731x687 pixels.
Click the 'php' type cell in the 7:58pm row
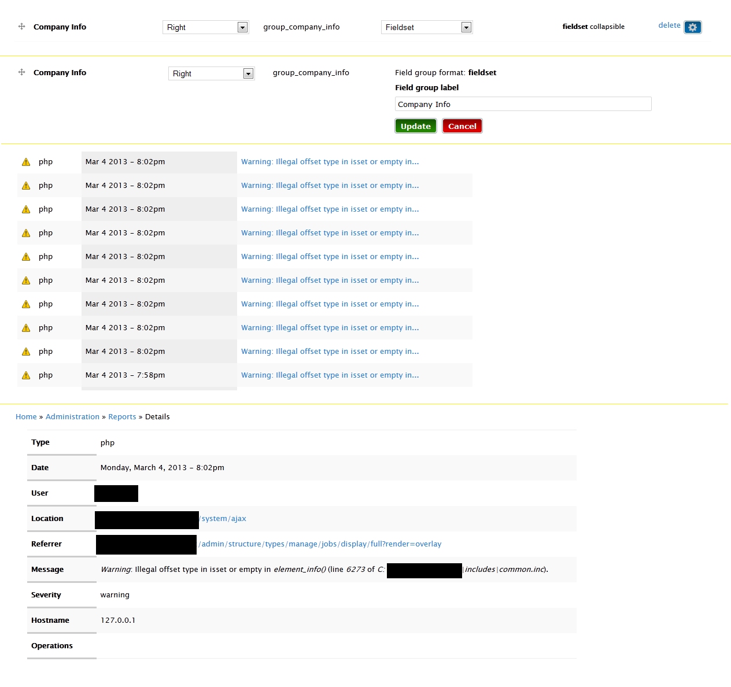pos(46,375)
